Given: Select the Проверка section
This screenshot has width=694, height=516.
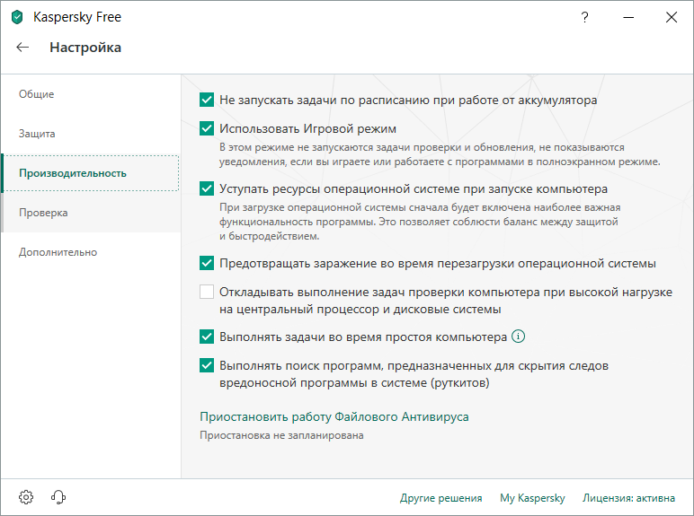Looking at the screenshot, I should [x=43, y=213].
